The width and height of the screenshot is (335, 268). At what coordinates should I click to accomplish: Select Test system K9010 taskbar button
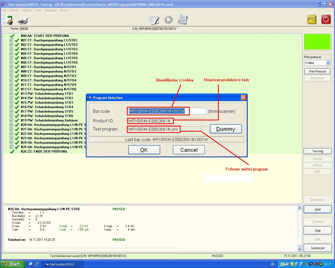coord(63,264)
